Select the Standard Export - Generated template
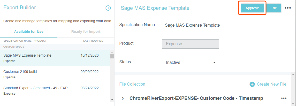The height and width of the screenshot is (106, 296). [x=37, y=88]
